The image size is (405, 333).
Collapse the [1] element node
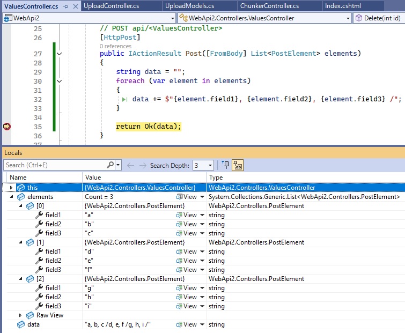20,242
